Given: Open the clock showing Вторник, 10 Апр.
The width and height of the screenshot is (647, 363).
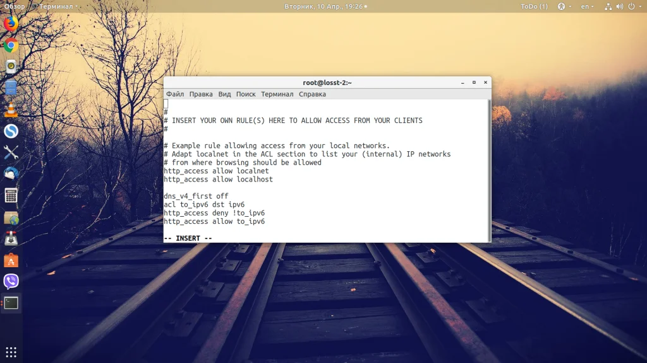Looking at the screenshot, I should click(325, 6).
